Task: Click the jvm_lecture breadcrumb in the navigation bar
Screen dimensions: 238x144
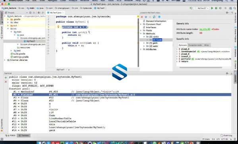Action: (x=9, y=8)
